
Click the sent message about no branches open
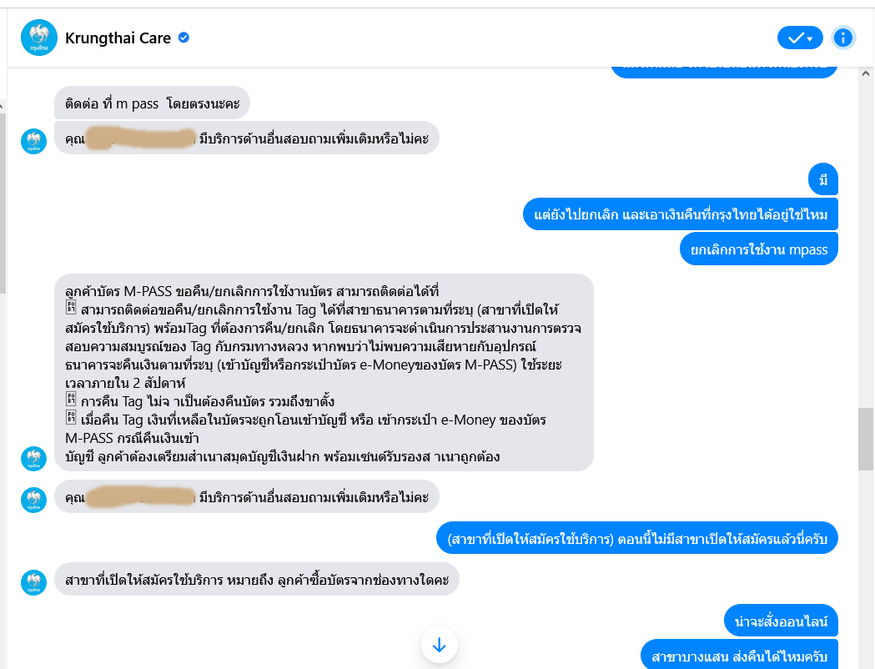(636, 538)
